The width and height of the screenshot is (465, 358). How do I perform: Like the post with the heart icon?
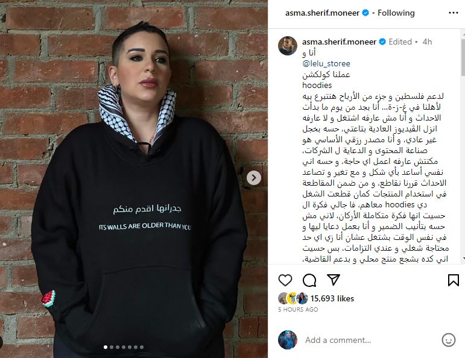point(285,280)
